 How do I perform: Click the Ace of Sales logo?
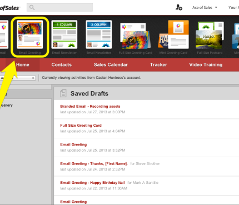[x=9, y=8]
